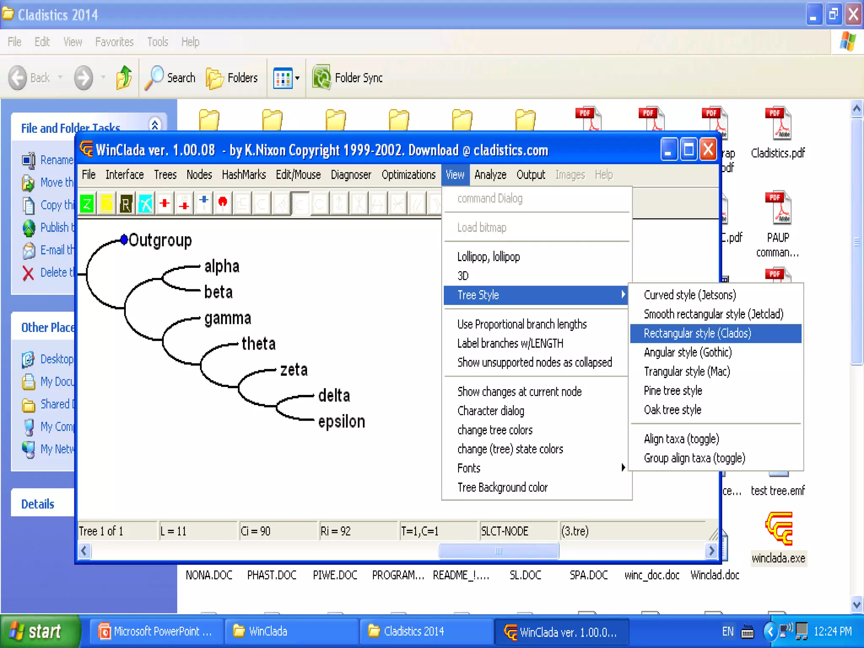Click the Windows start button
864x648 pixels.
click(x=38, y=631)
